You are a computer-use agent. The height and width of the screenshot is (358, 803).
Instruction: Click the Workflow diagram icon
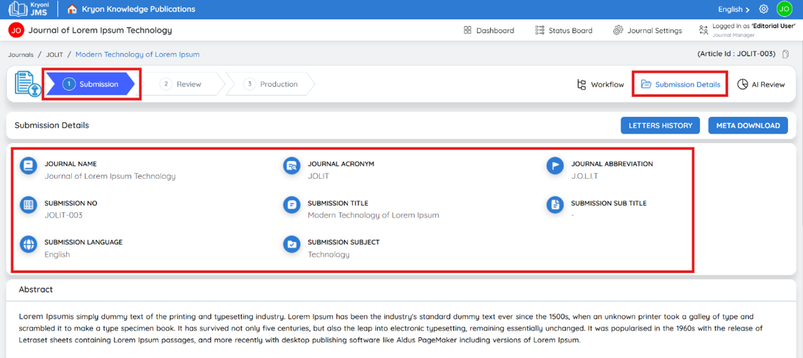[582, 84]
